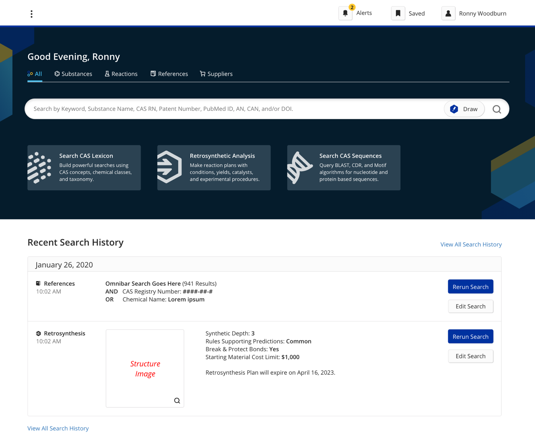
Task: Click the Search CAS Sequences DNA icon
Action: click(300, 168)
